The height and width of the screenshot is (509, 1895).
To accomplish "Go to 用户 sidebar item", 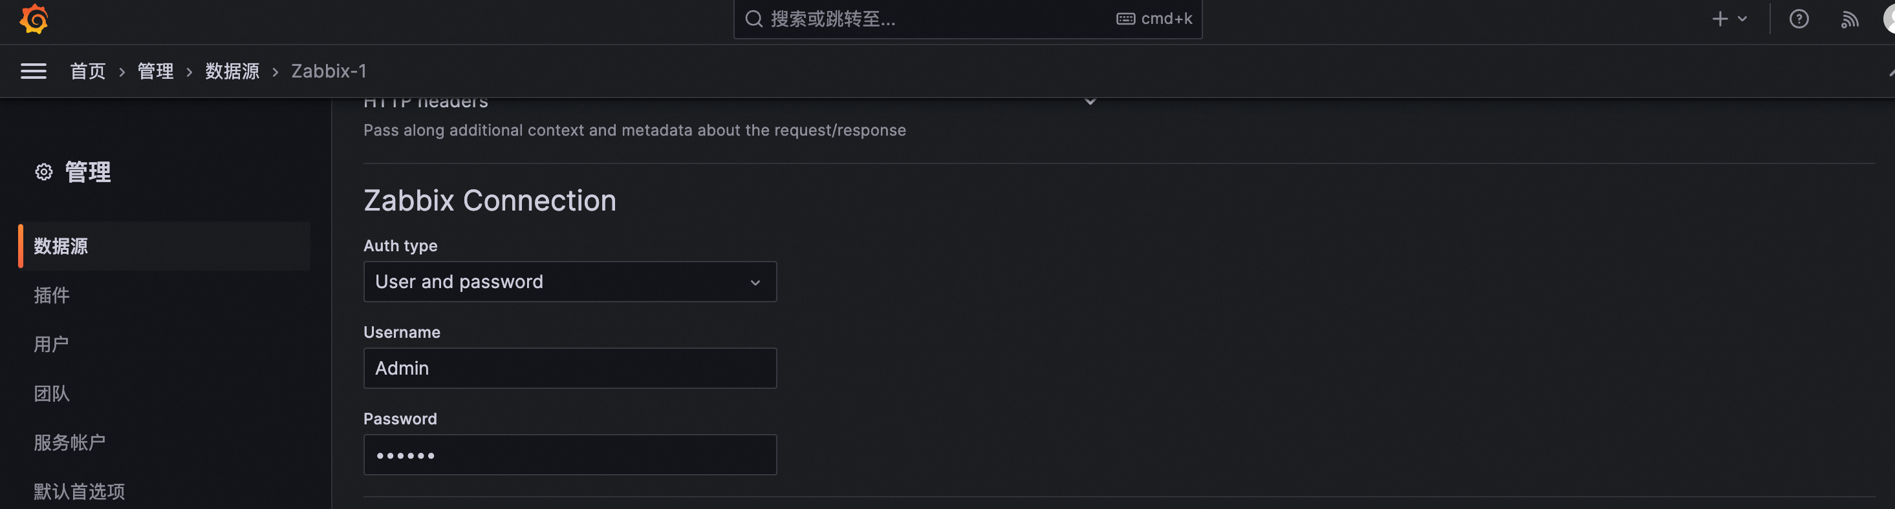I will (x=52, y=344).
